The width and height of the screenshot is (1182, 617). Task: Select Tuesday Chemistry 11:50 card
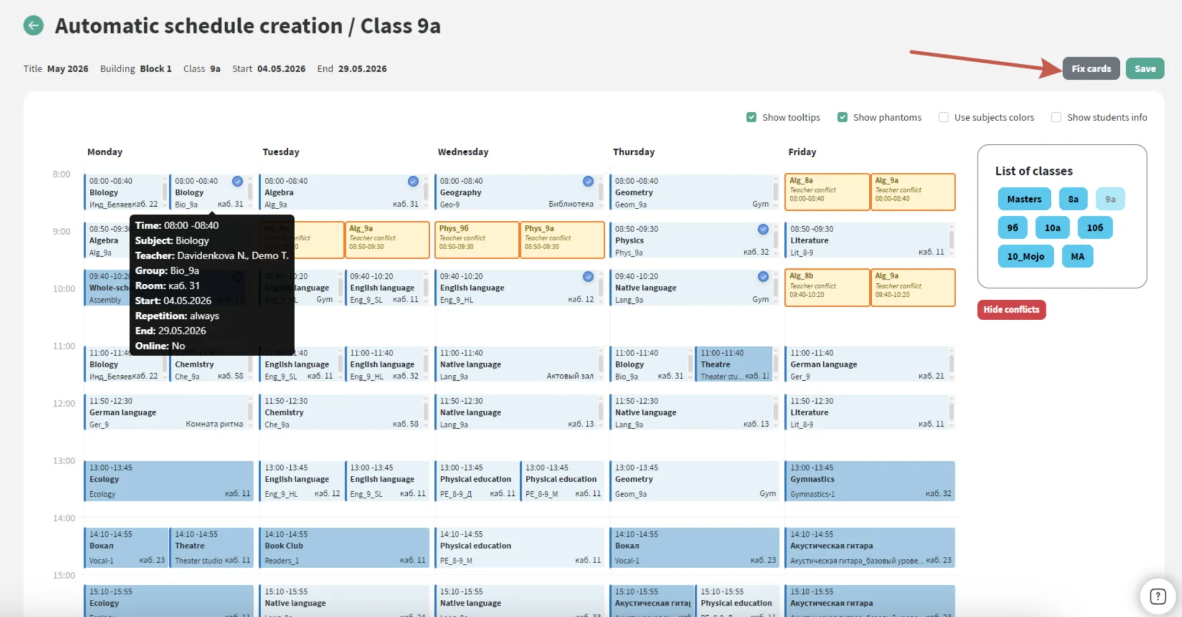point(344,412)
